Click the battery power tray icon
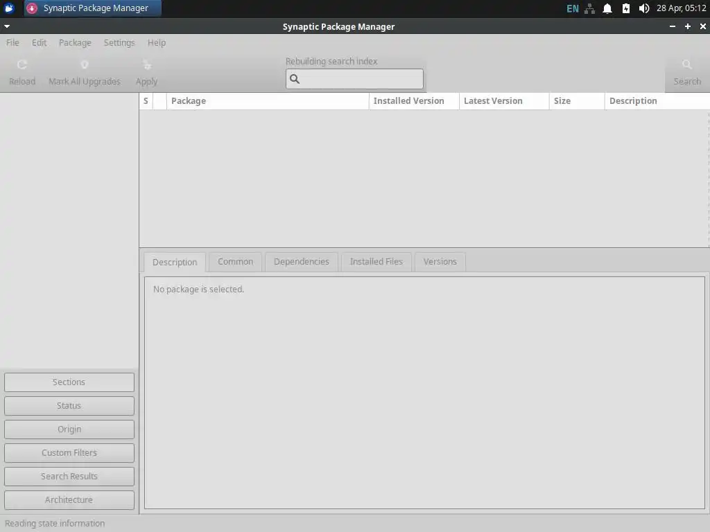The height and width of the screenshot is (532, 710). [x=626, y=8]
